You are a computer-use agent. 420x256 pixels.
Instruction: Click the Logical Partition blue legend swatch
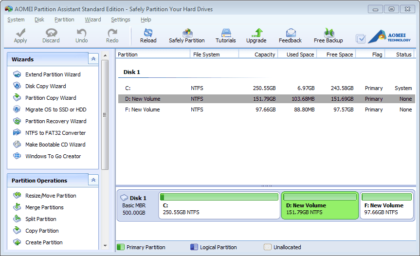[x=194, y=247]
